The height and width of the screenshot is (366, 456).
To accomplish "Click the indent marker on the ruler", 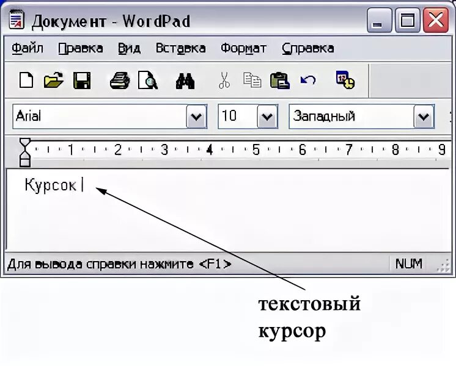I will pos(24,152).
